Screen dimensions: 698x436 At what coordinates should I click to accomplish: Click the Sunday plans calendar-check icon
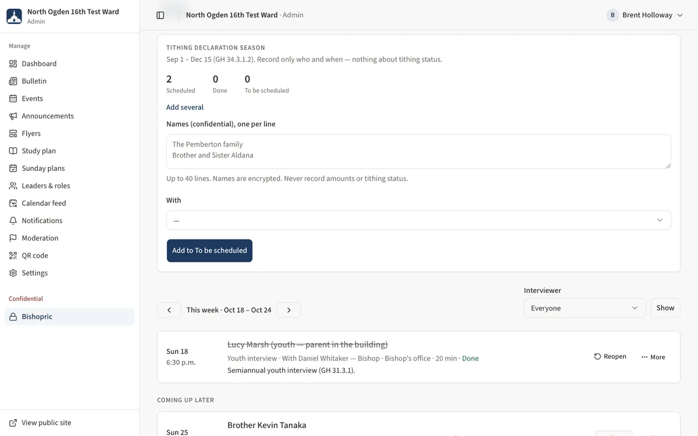13,169
